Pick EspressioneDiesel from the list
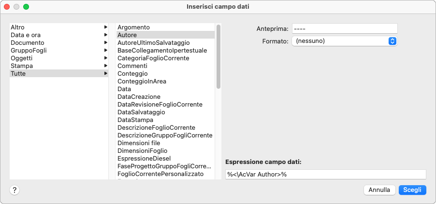Viewport: 436px width, 204px height. coord(144,158)
